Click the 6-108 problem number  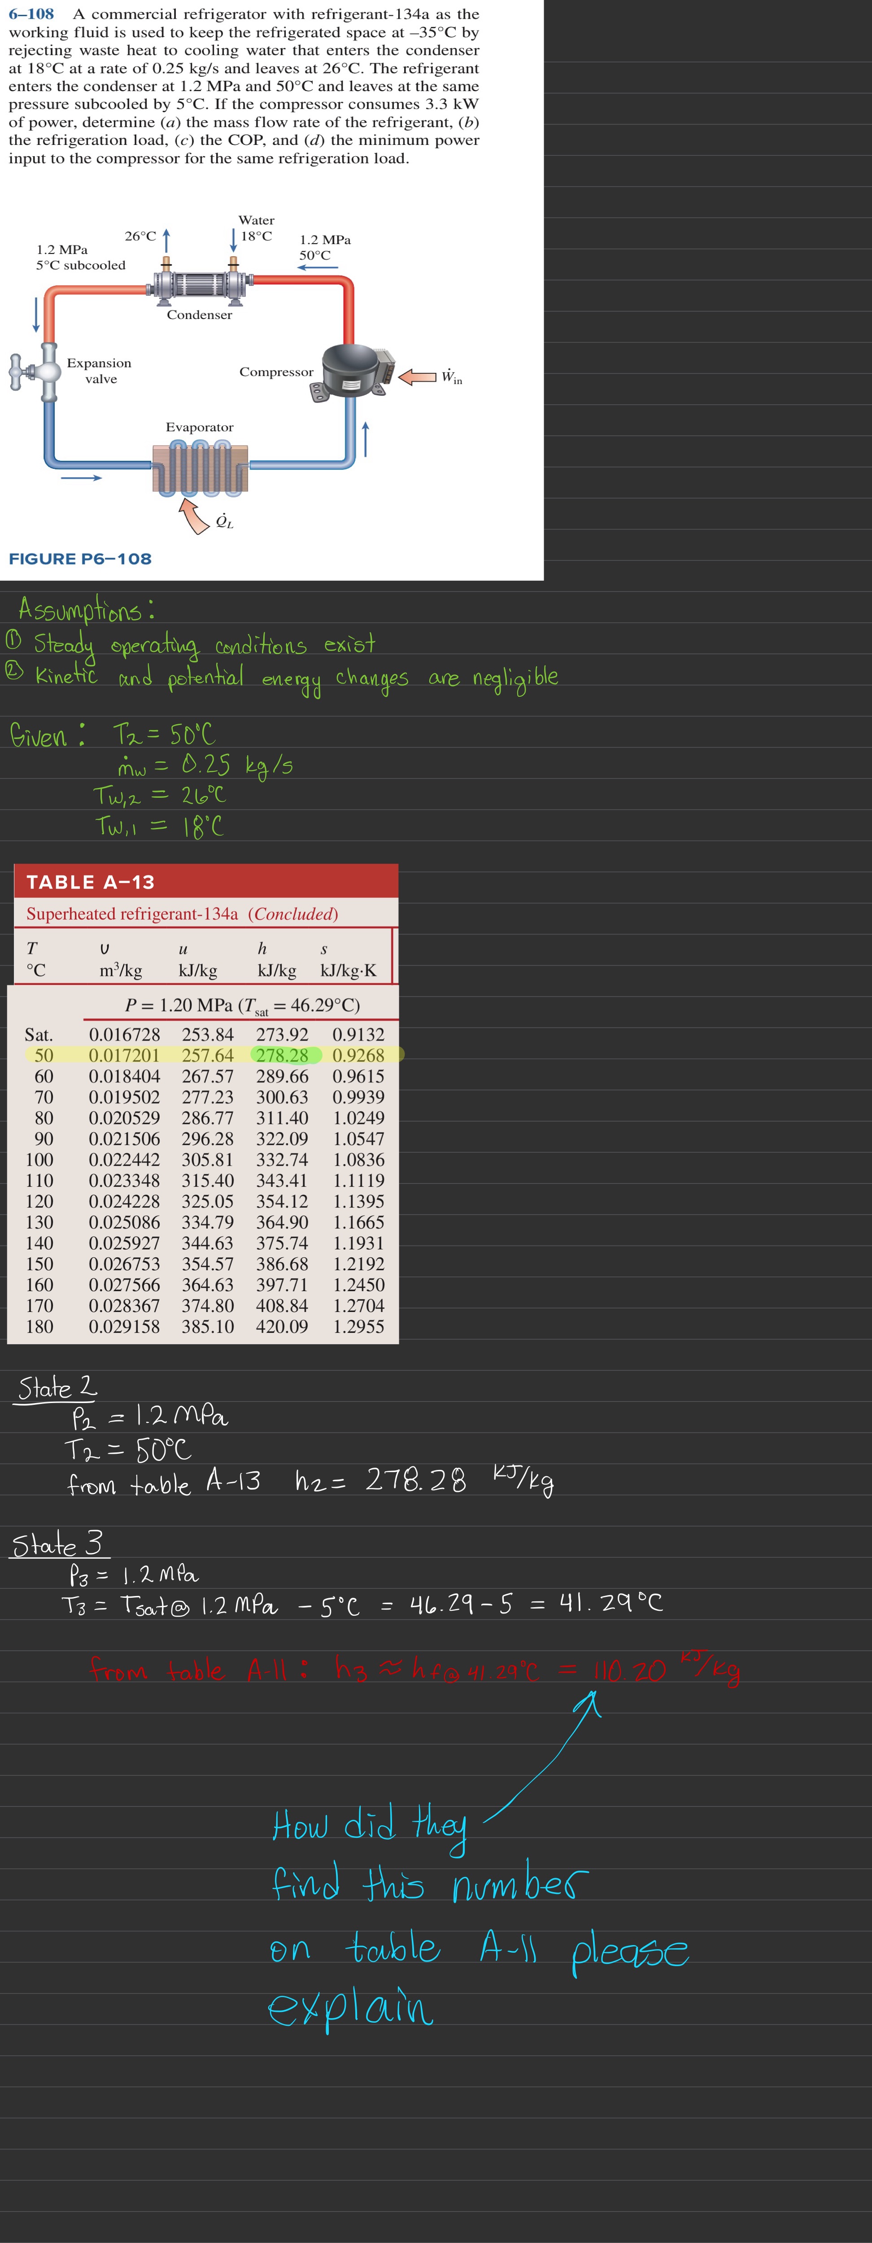pos(31,14)
